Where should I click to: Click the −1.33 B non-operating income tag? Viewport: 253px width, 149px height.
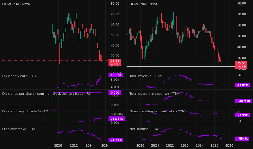(x=242, y=115)
